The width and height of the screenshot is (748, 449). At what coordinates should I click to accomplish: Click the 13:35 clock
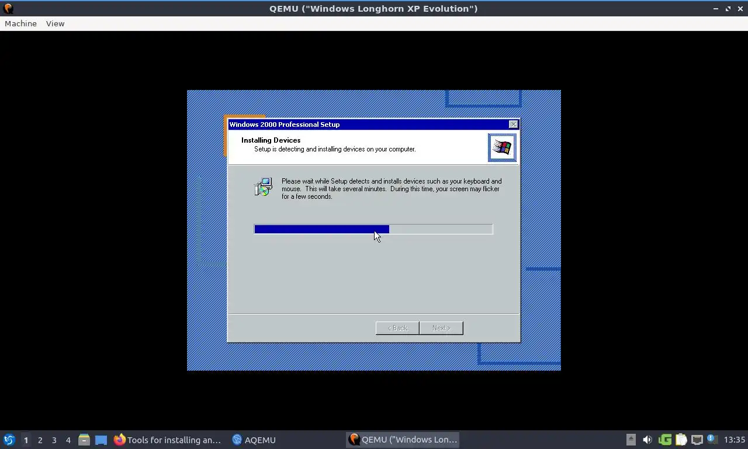(x=734, y=440)
